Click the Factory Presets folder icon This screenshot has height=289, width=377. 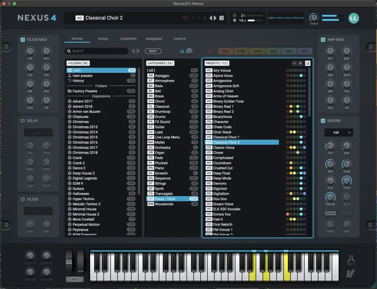pyautogui.click(x=70, y=91)
